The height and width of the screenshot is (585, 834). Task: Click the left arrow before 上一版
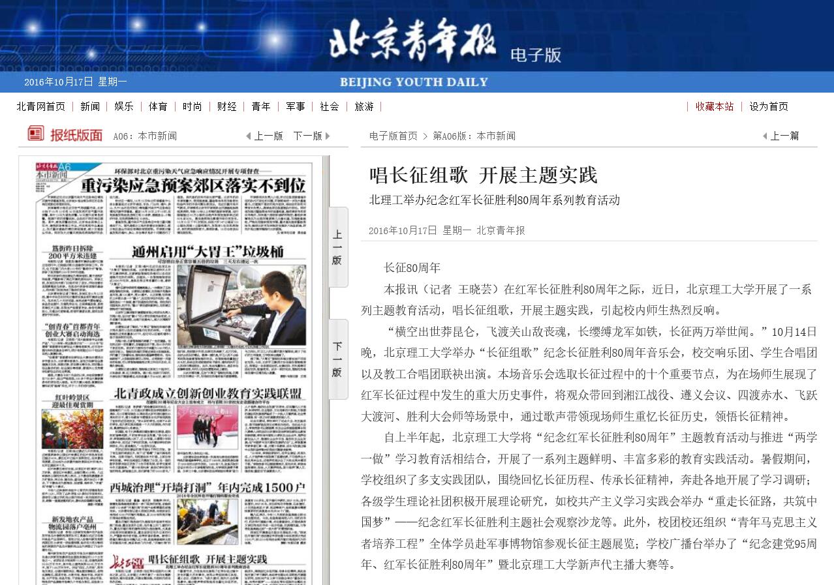[x=247, y=136]
